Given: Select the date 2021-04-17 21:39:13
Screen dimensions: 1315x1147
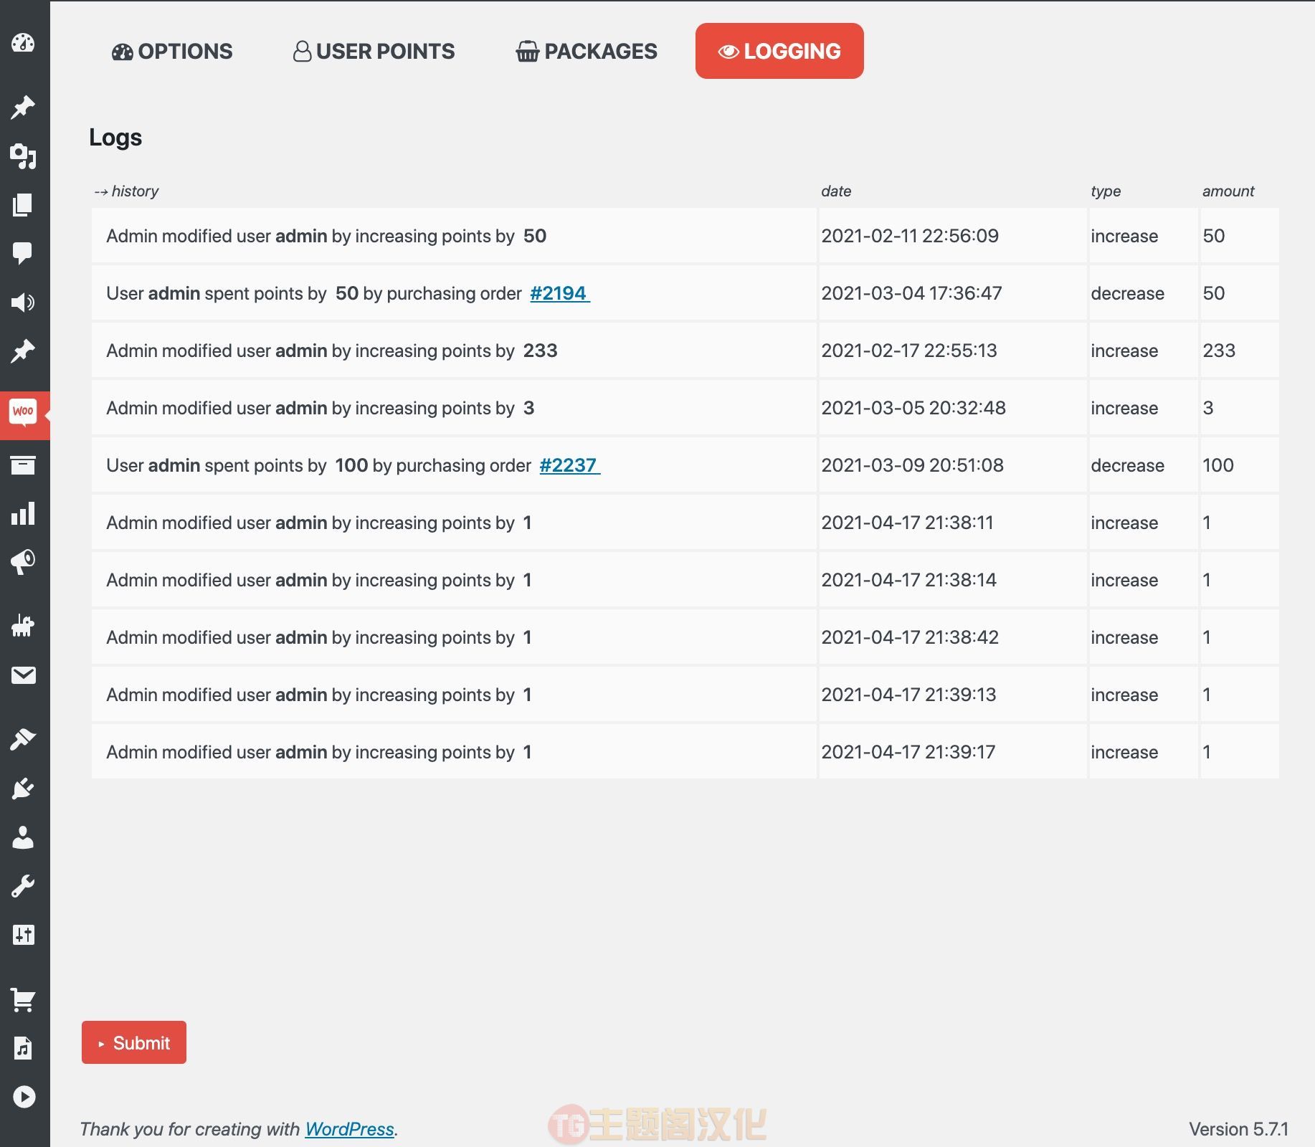Looking at the screenshot, I should [908, 695].
